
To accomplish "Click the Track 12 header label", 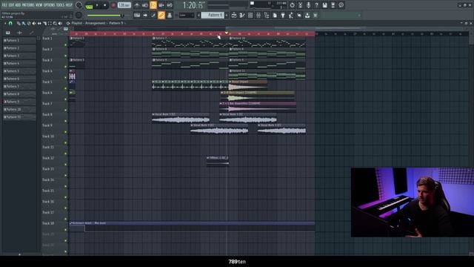I will point(48,158).
